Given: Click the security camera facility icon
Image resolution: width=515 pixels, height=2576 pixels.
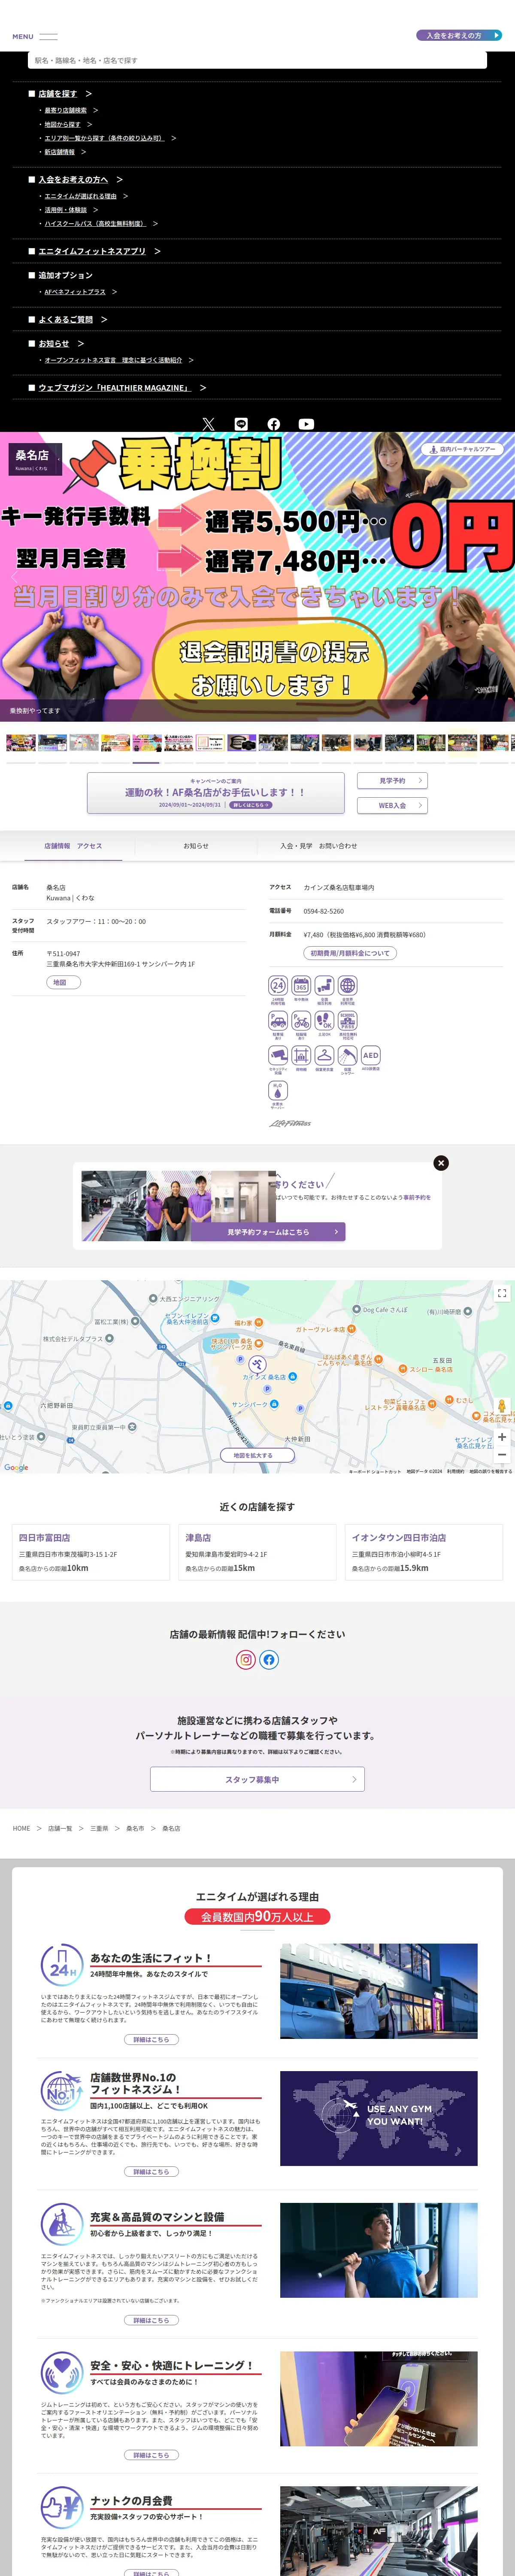Looking at the screenshot, I should tap(278, 1055).
